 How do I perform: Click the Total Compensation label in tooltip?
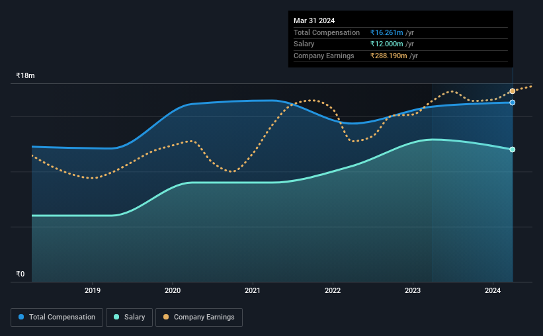pyautogui.click(x=327, y=32)
